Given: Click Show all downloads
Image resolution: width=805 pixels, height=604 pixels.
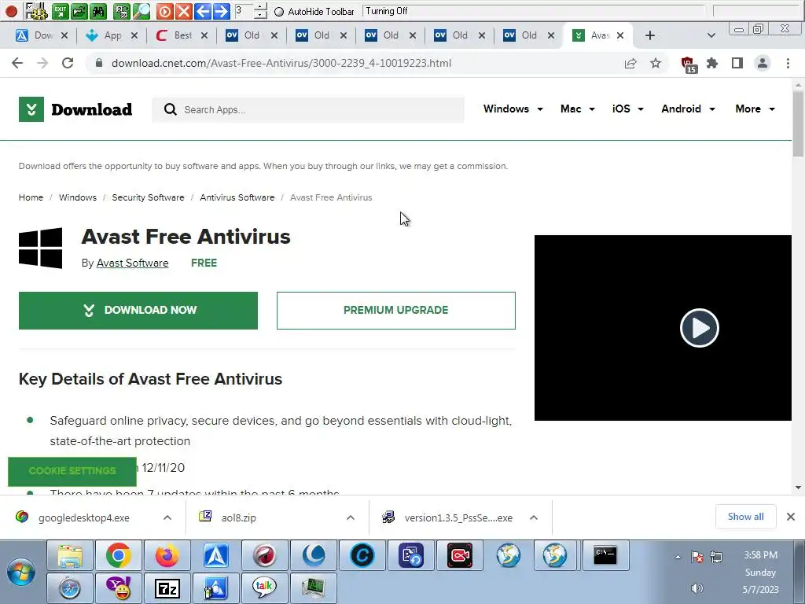Looking at the screenshot, I should coord(745,517).
